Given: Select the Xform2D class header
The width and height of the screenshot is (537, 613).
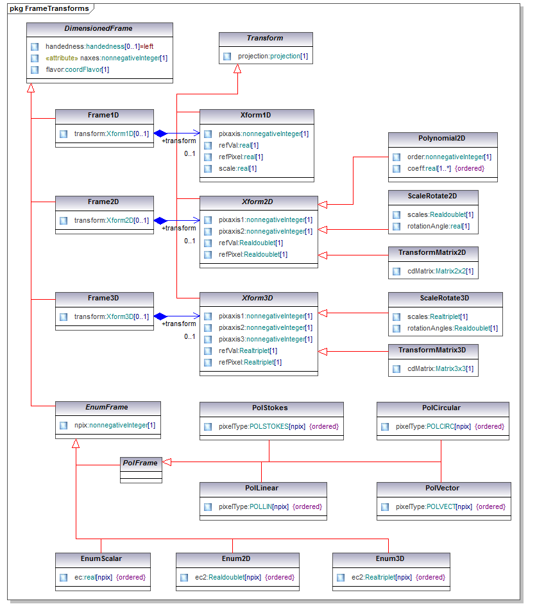Looking at the screenshot, I should (x=258, y=202).
